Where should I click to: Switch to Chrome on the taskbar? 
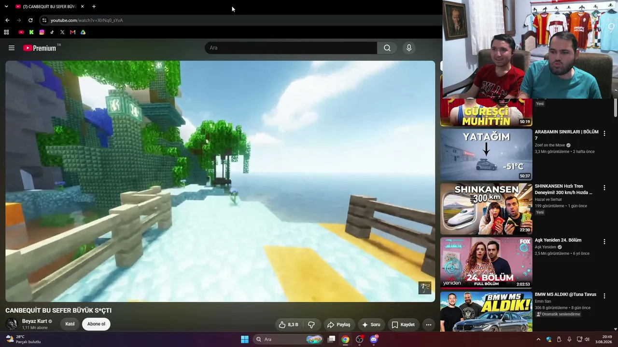(345, 339)
